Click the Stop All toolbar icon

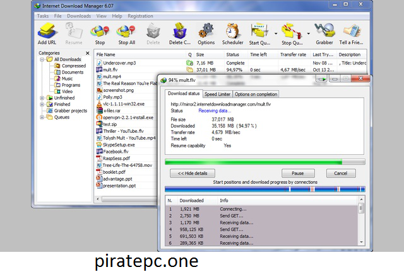(126, 33)
